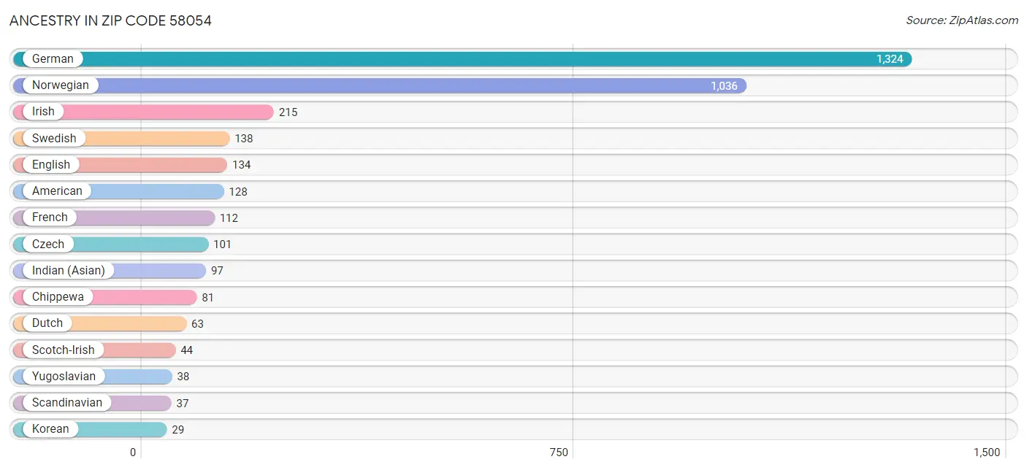
Task: Click the 0 axis tick label
Action: point(133,452)
